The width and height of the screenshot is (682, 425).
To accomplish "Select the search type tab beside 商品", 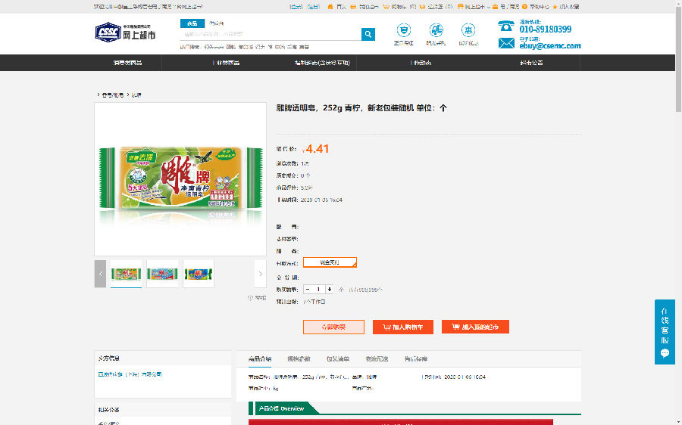I will point(216,23).
